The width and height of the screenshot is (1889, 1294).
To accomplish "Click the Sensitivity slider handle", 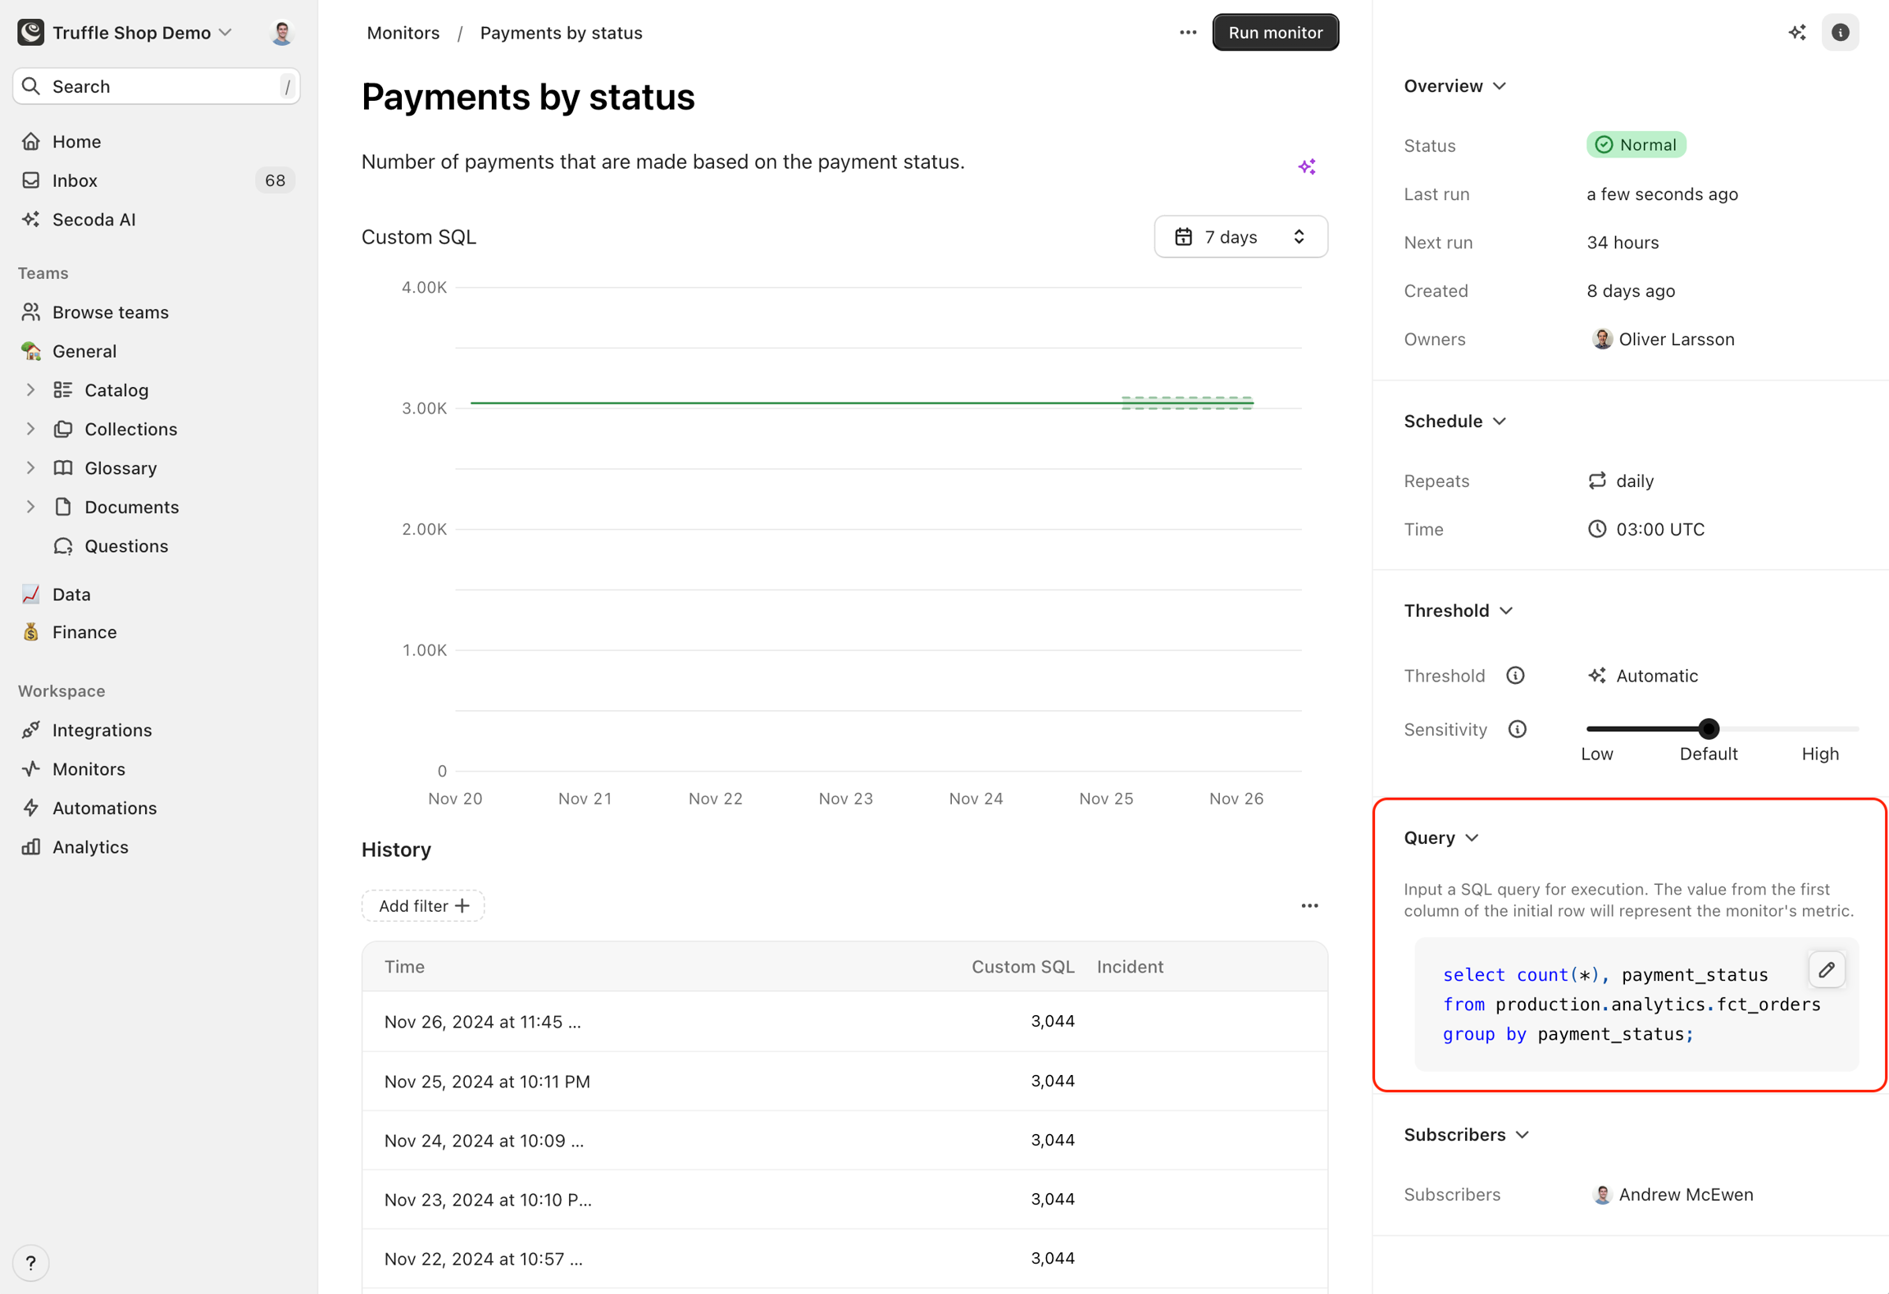I will [x=1708, y=728].
